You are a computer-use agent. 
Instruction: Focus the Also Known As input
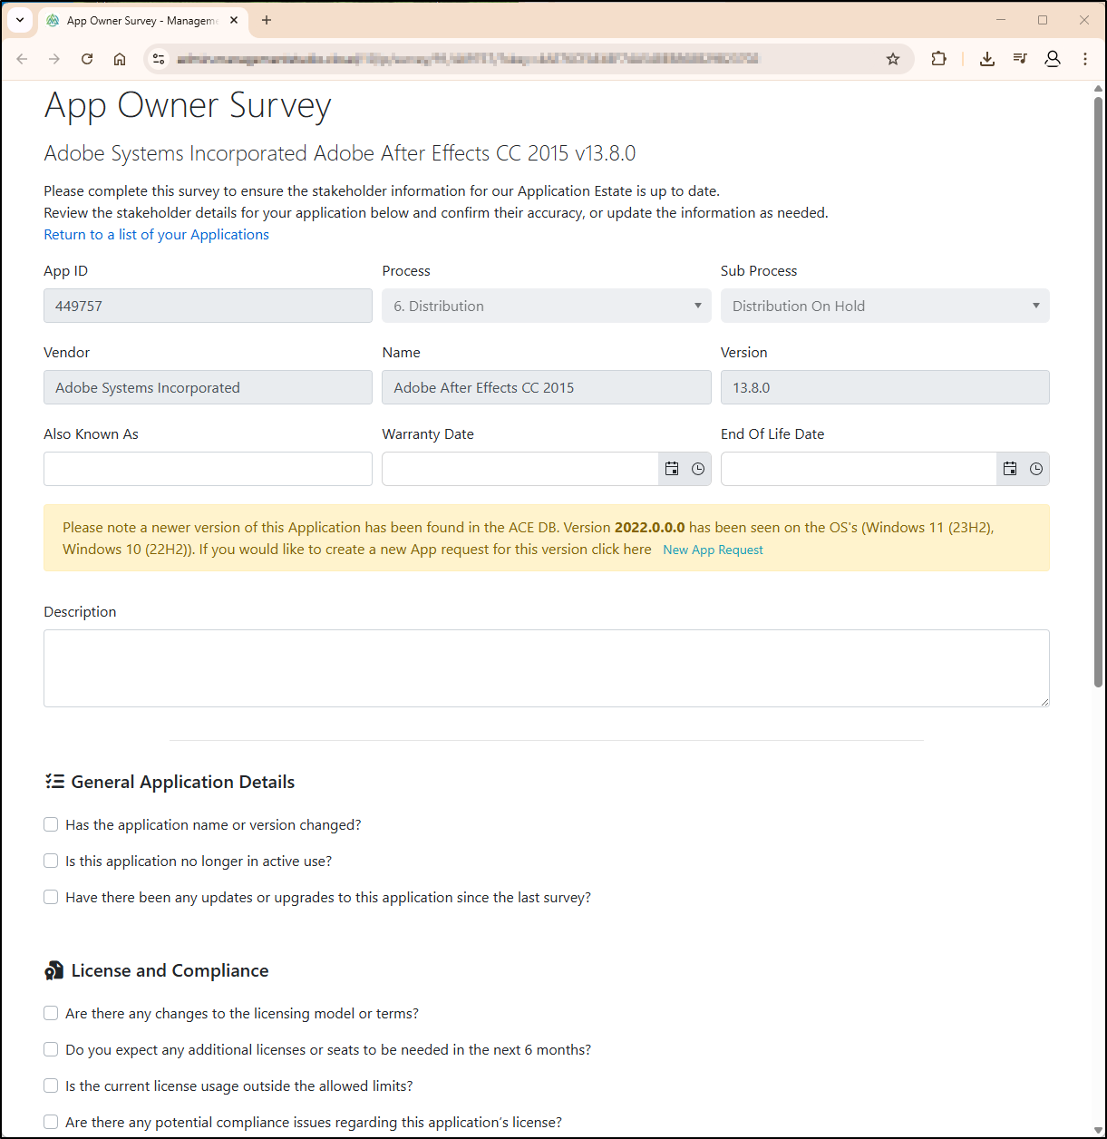(x=208, y=469)
